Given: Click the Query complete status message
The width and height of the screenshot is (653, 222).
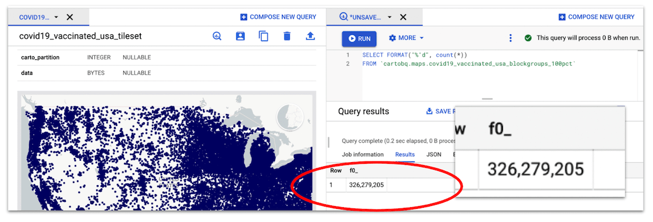Looking at the screenshot, I should [x=398, y=141].
